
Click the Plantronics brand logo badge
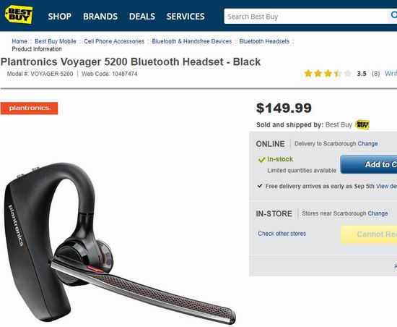29,109
